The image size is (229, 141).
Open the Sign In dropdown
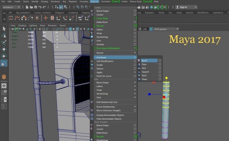(186, 7)
